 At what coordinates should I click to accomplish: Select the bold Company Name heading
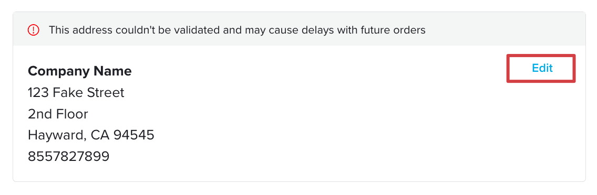pos(79,71)
